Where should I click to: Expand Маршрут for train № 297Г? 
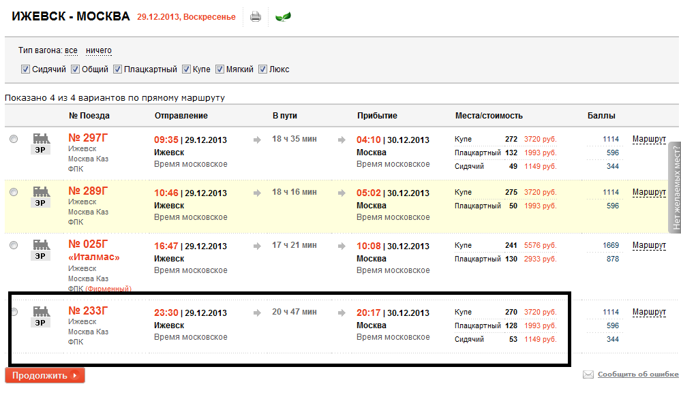coord(649,139)
